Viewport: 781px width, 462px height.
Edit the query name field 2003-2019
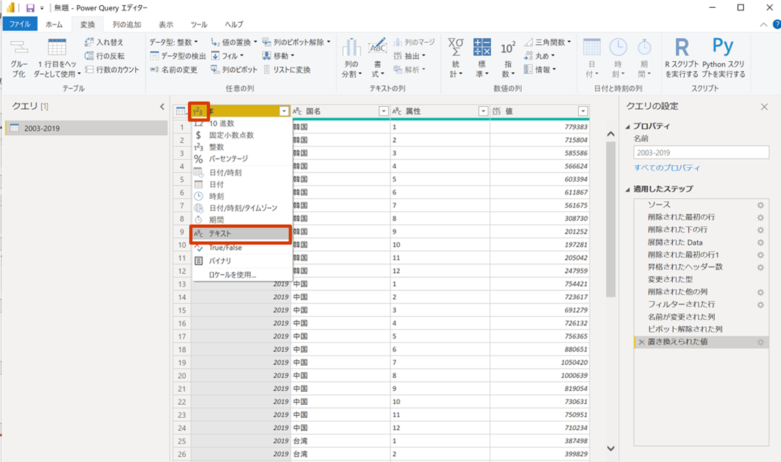(x=701, y=152)
